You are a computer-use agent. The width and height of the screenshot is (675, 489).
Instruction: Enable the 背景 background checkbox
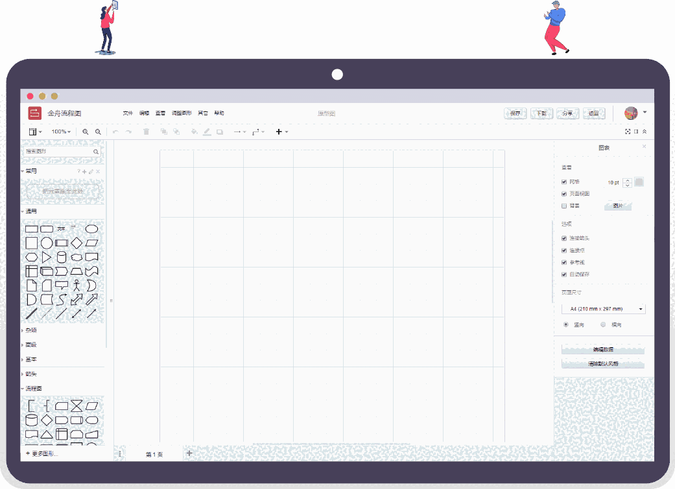564,206
